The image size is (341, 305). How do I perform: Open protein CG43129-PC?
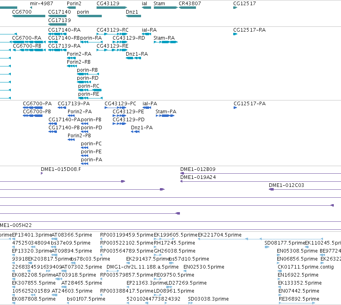[x=120, y=104]
